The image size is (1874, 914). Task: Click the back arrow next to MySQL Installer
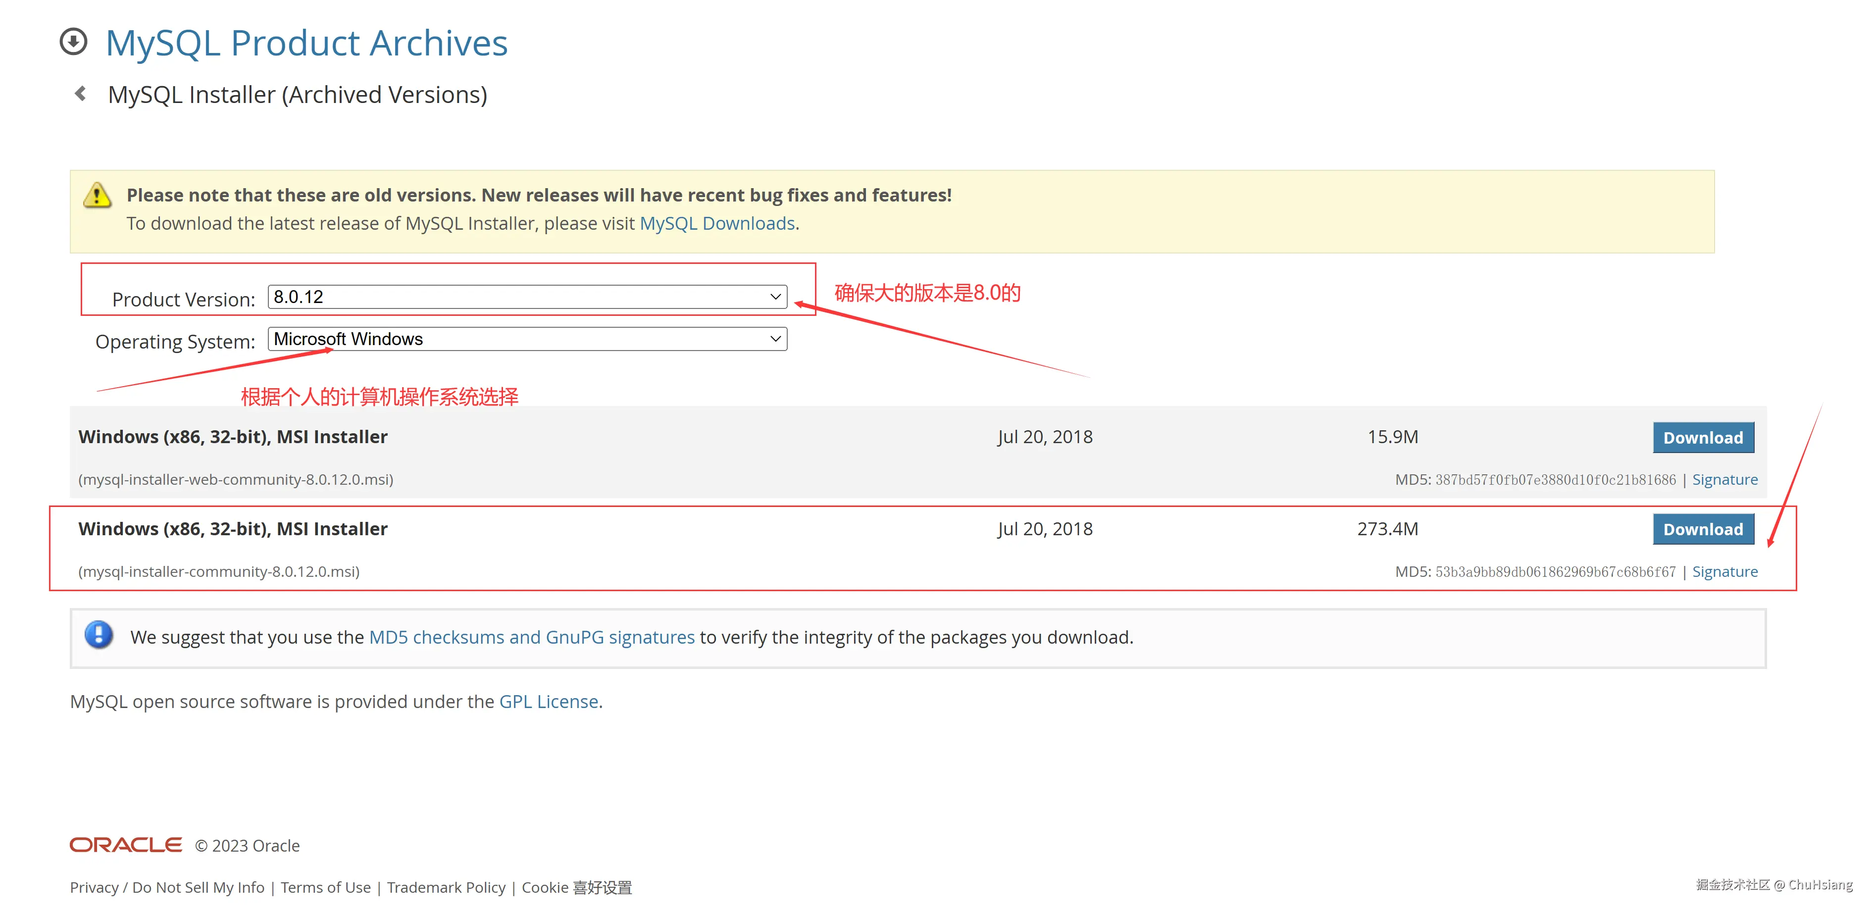pyautogui.click(x=81, y=94)
